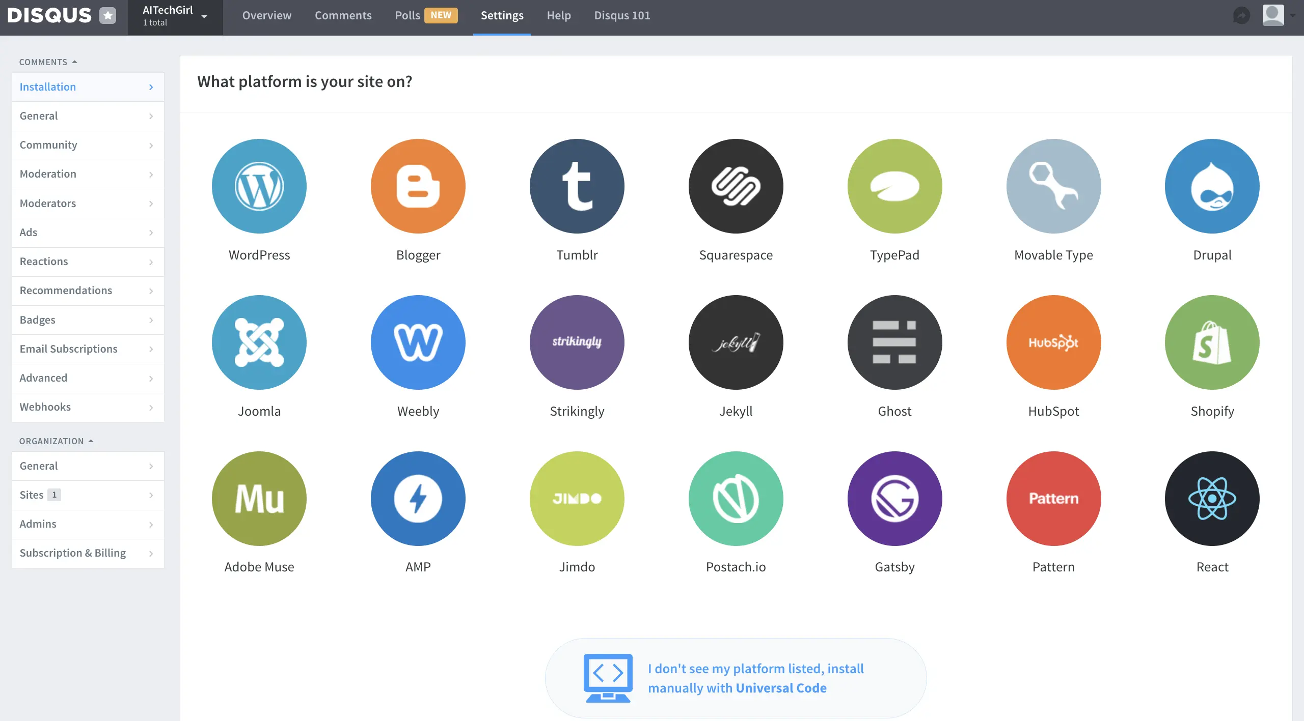Select the Strikingly platform icon

[x=577, y=342]
